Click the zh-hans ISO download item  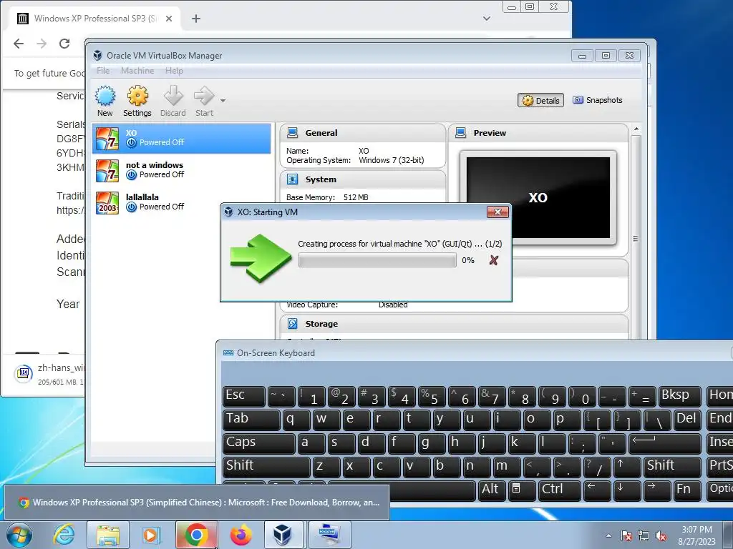pos(49,375)
